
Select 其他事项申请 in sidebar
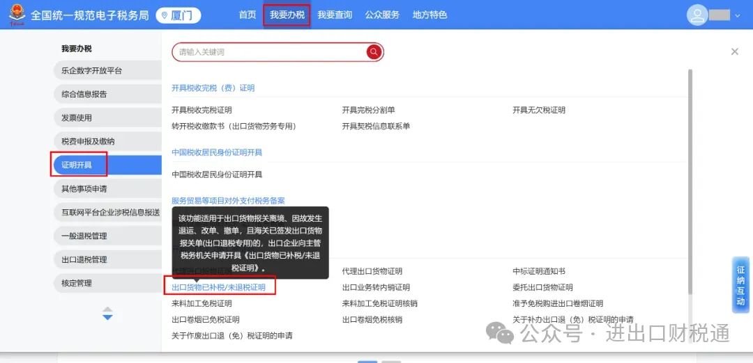pos(107,188)
